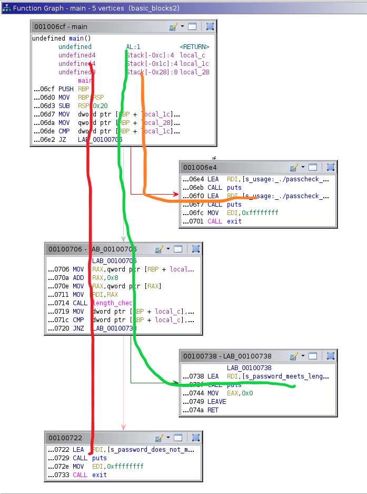367x494 pixels.
Task: Set background color for block 001006e4
Action: [x=294, y=167]
